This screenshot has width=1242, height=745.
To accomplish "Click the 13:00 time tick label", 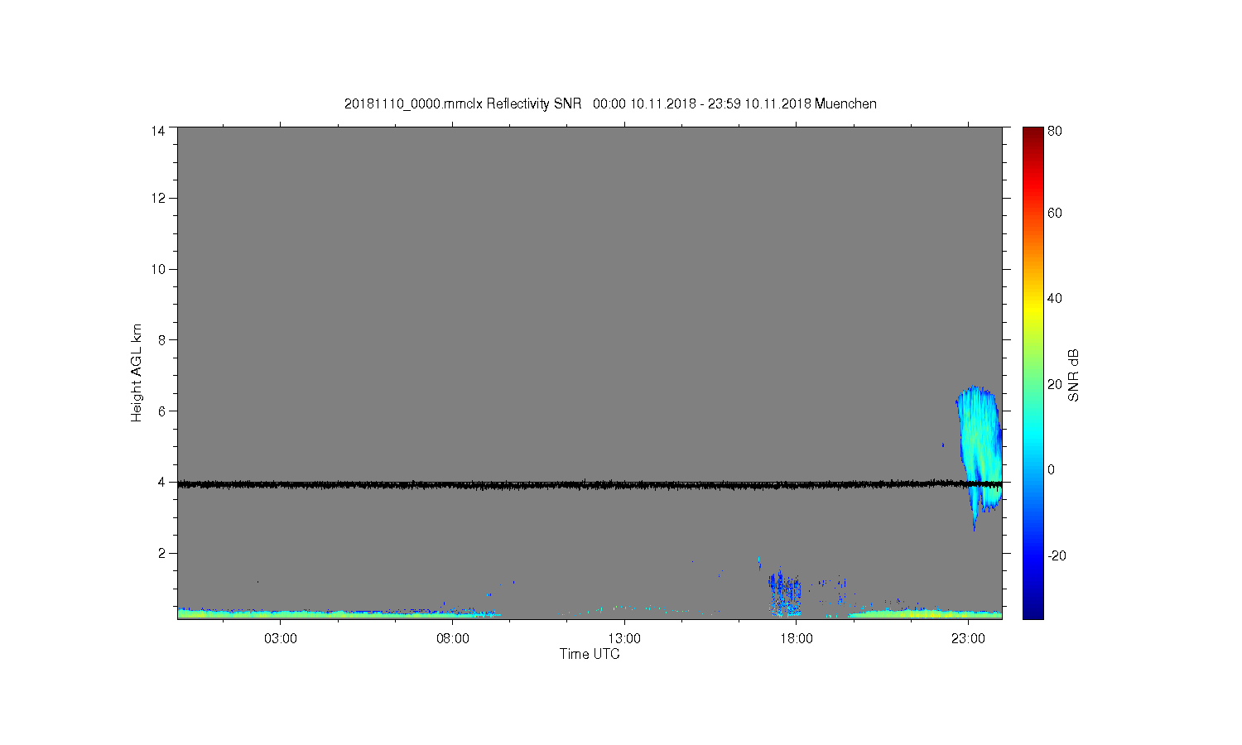I will click(x=624, y=639).
